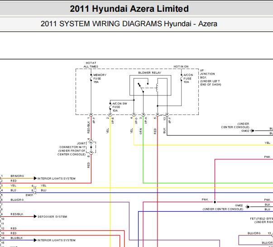Click the 'I/P-E' connector label

113,120
